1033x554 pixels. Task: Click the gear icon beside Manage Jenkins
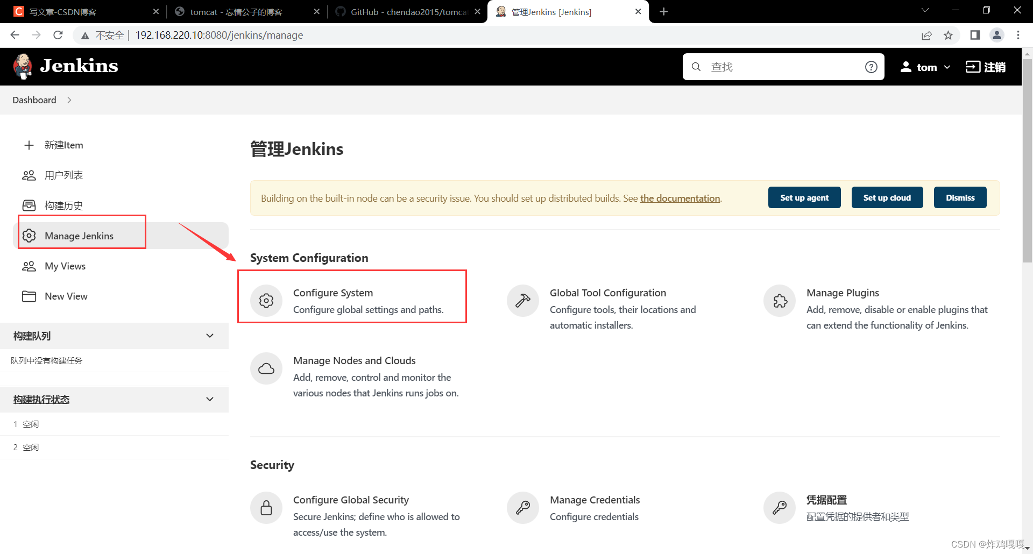tap(29, 236)
